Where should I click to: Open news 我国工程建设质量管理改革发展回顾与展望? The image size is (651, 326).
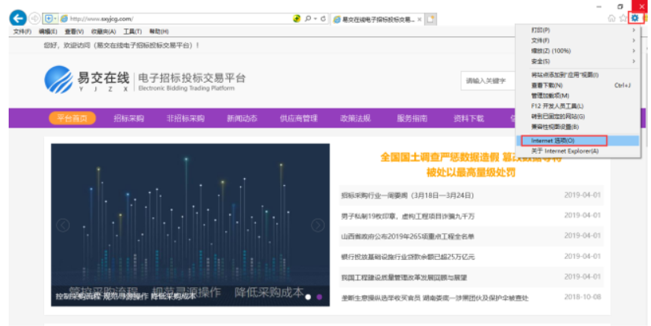coord(404,277)
